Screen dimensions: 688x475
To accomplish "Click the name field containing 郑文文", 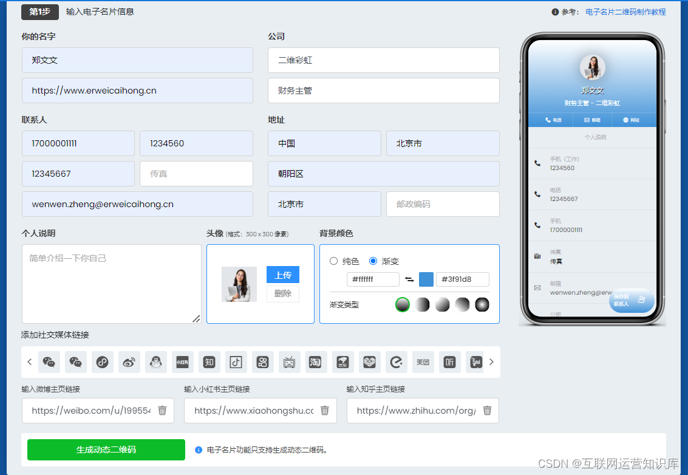I will tap(137, 60).
